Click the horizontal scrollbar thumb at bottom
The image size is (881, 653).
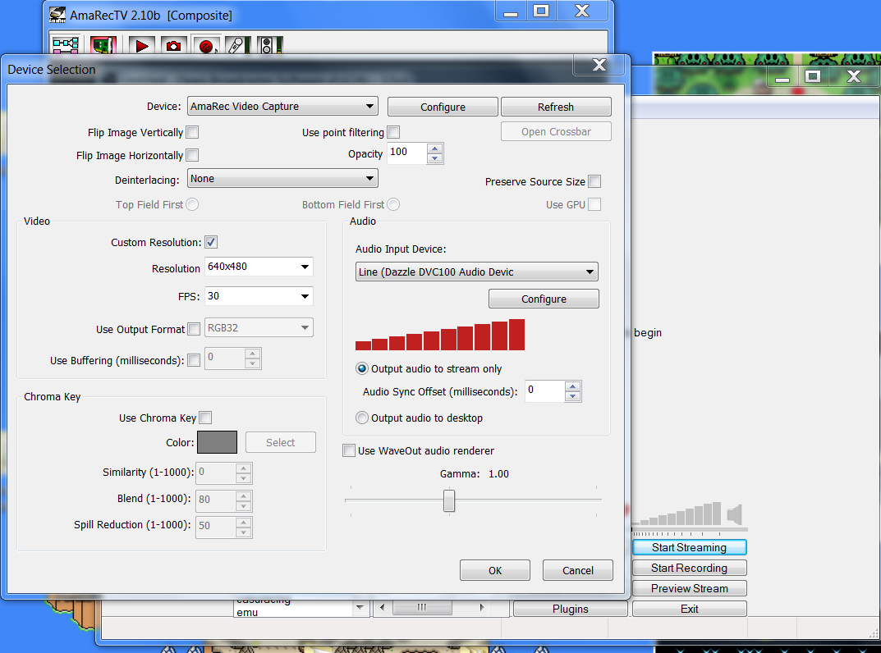point(422,607)
